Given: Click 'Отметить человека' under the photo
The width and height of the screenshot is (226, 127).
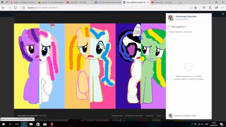Looking at the screenshot, I should pyautogui.click(x=134, y=116).
